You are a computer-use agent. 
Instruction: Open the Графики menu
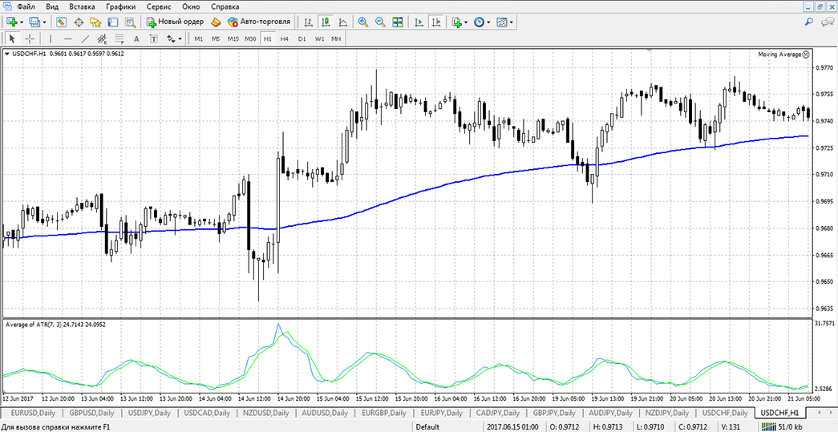click(120, 7)
